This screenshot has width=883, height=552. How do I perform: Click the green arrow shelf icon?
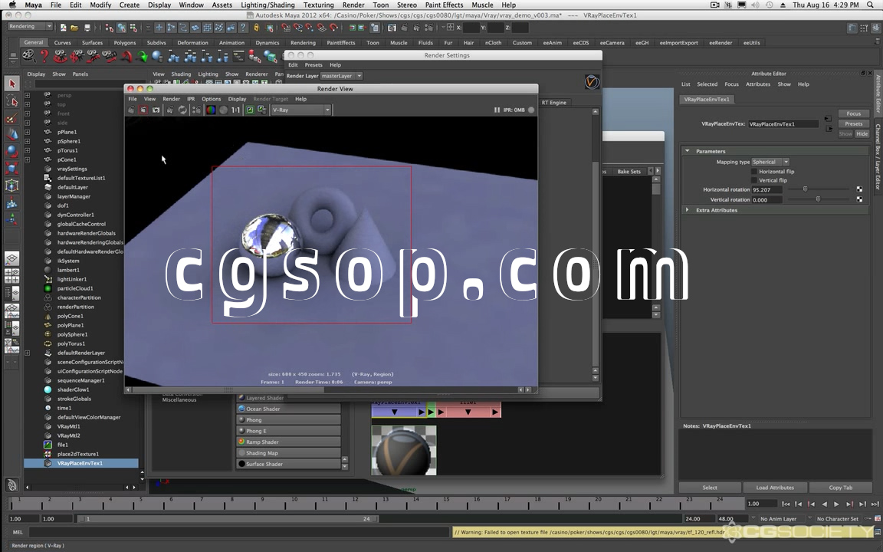(x=142, y=56)
